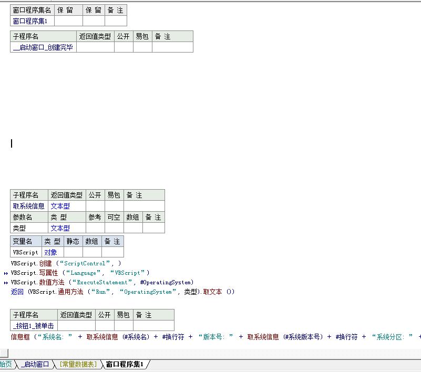
Task: Toggle 易包 cell for 取系统信息 subroutine
Action: 114,206
